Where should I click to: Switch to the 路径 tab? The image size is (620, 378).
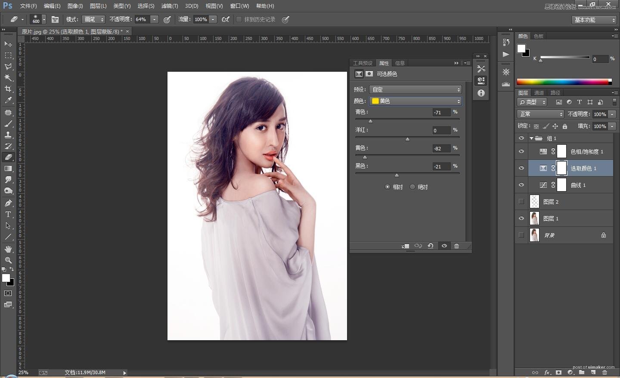pyautogui.click(x=555, y=93)
